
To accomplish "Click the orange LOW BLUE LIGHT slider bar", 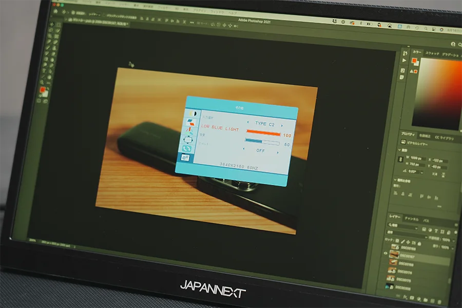I will 263,132.
